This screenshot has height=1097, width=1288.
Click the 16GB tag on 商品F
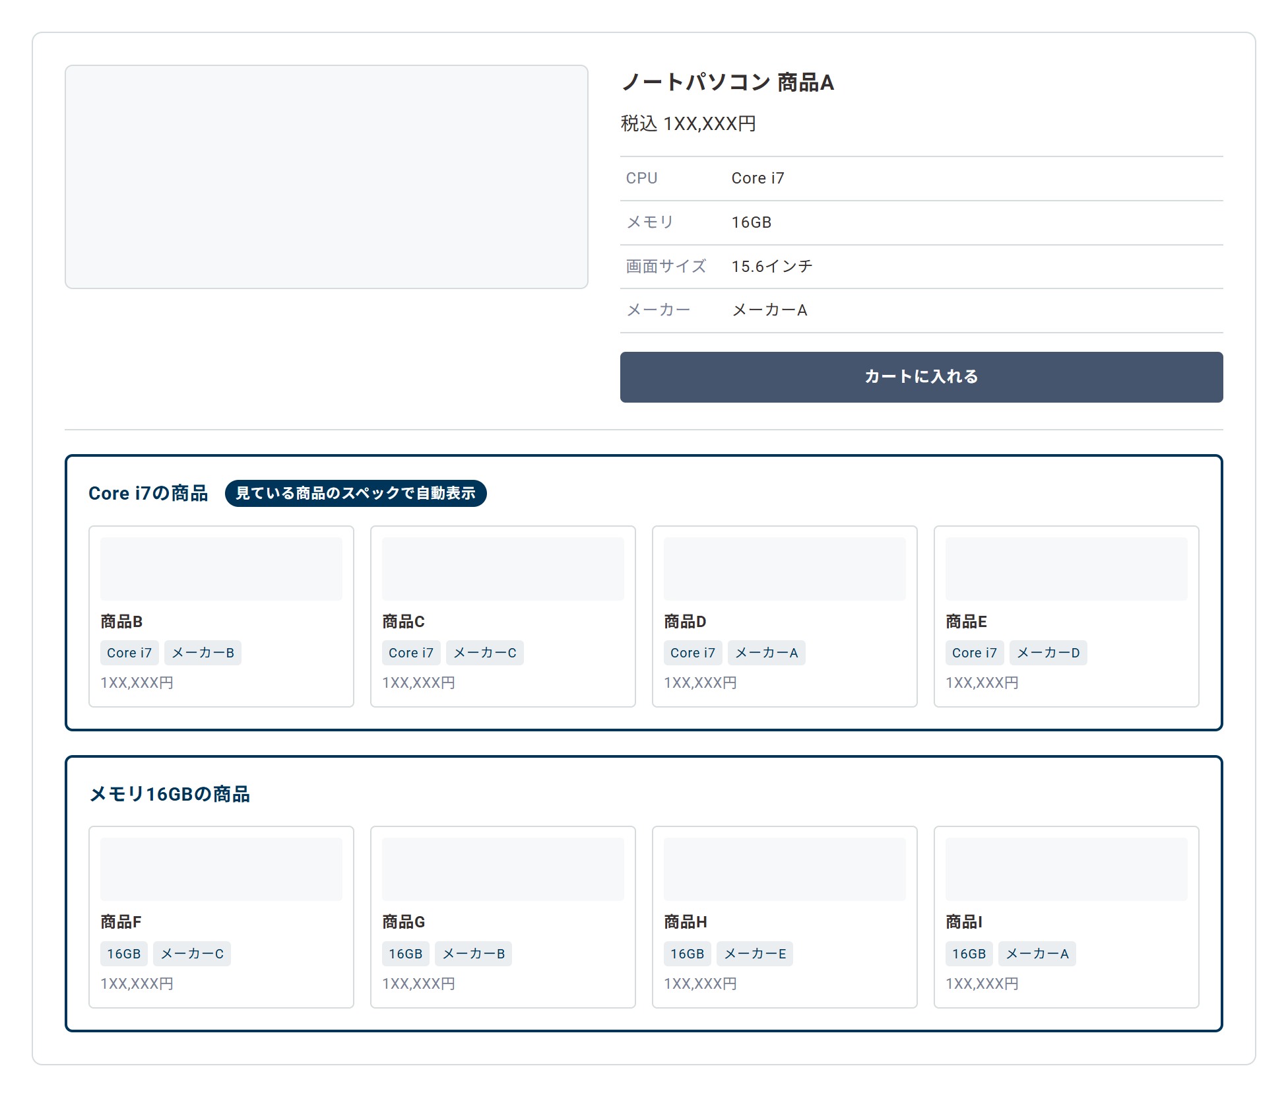click(x=124, y=954)
